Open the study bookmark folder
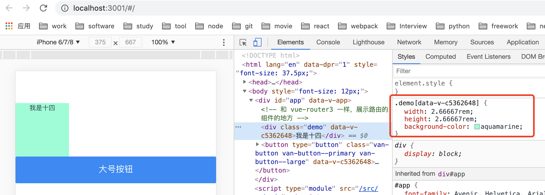Screen dimensions: 545x195 coord(138,26)
